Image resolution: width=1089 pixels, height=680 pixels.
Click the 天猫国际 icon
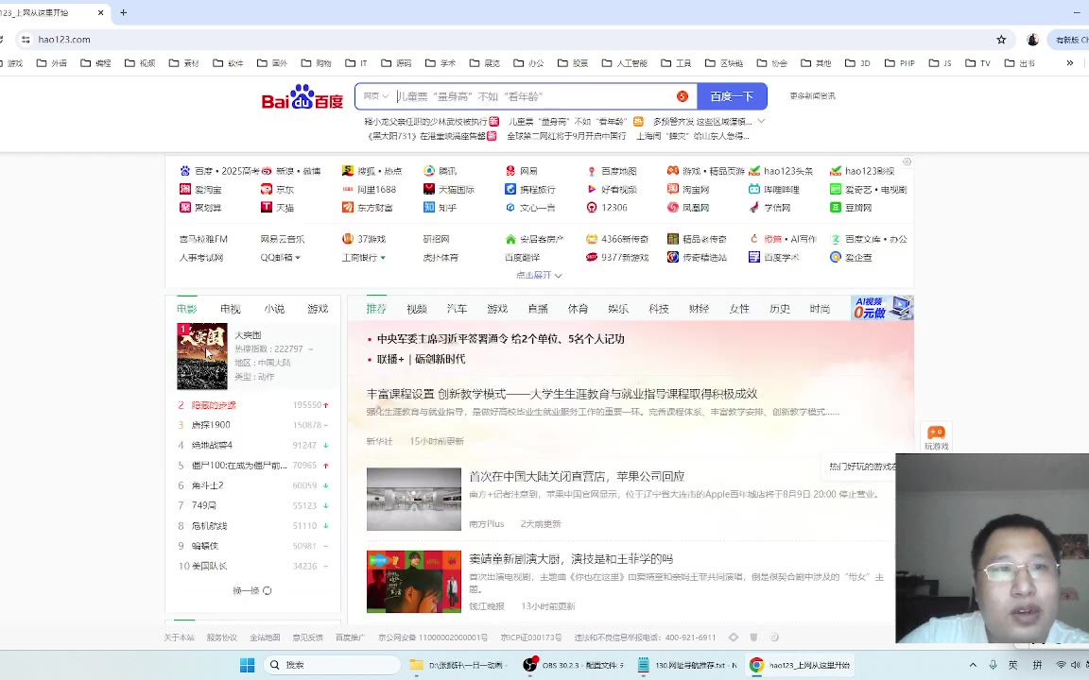429,189
